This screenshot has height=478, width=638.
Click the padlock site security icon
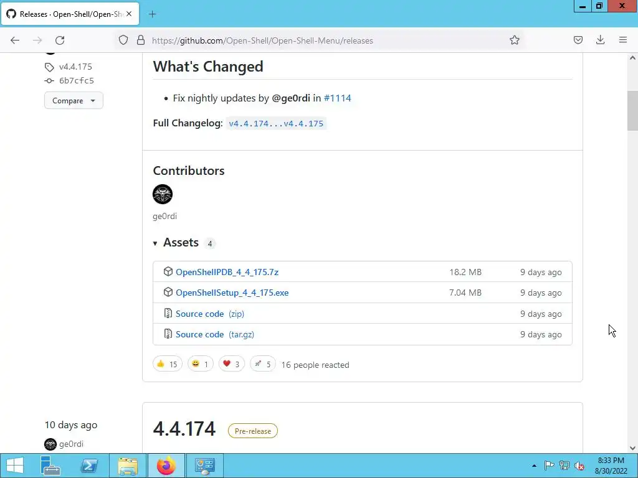coord(141,40)
